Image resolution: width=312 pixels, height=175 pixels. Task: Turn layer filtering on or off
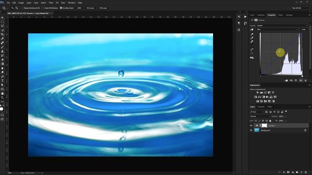286,111
